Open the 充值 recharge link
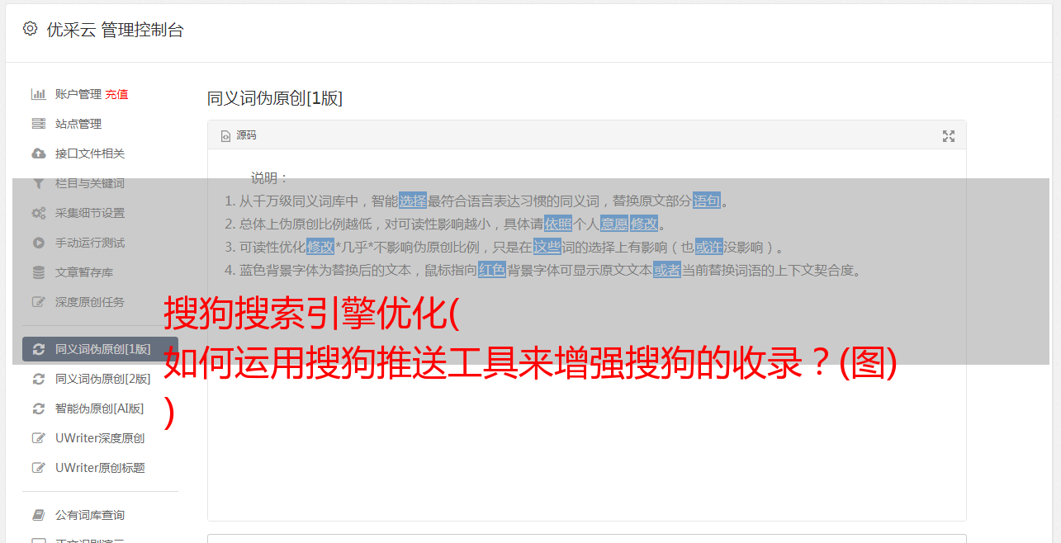Viewport: 1061px width, 543px height. tap(116, 94)
